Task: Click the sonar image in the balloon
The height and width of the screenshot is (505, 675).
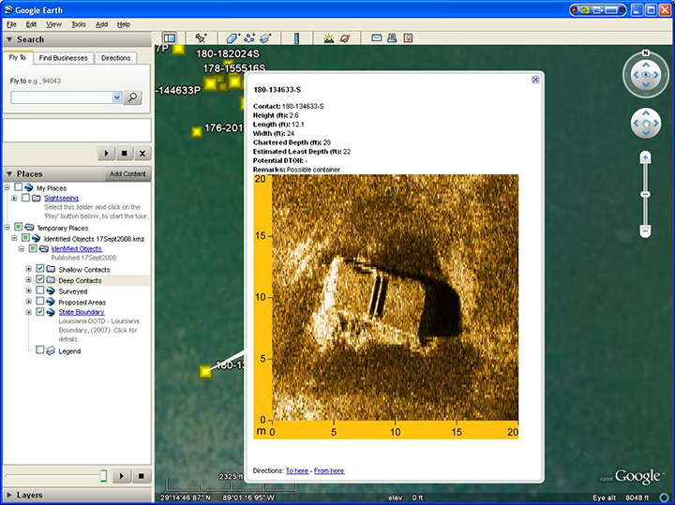Action: click(x=386, y=306)
